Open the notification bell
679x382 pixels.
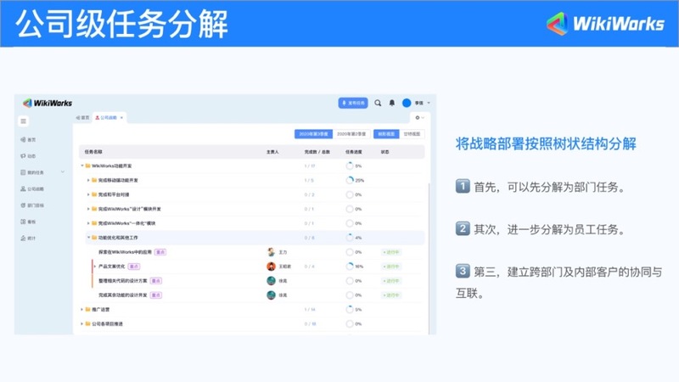[392, 103]
